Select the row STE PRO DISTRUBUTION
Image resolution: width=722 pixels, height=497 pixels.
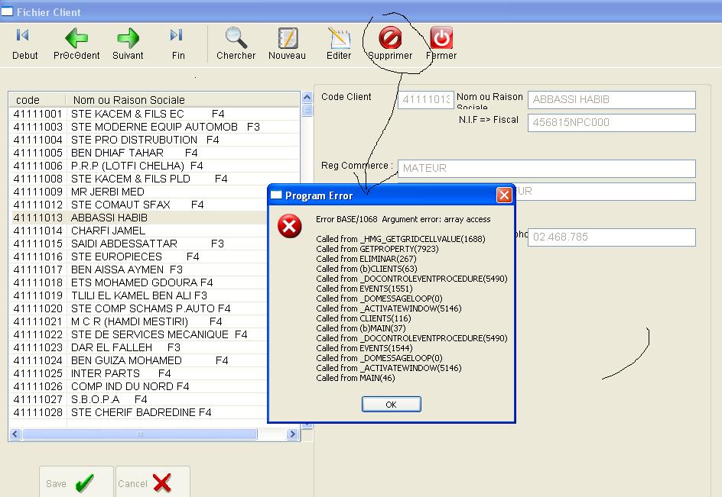point(134,140)
